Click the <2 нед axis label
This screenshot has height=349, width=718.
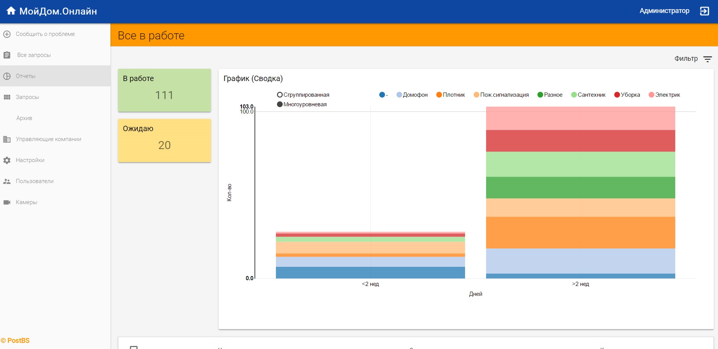tap(370, 284)
